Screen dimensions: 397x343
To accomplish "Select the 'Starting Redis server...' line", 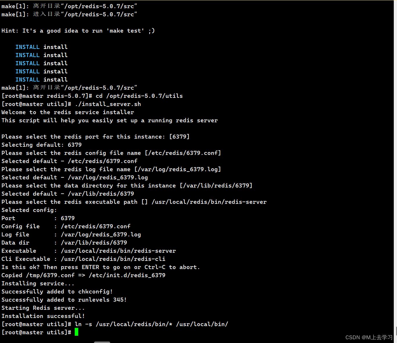I will point(43,308).
